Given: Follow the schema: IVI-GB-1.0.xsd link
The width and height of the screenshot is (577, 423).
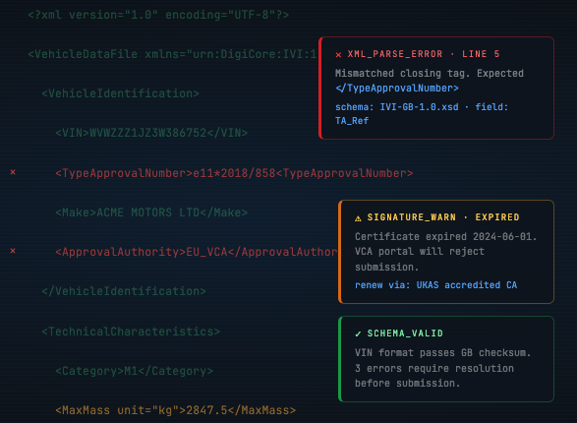Looking at the screenshot, I should (x=397, y=107).
